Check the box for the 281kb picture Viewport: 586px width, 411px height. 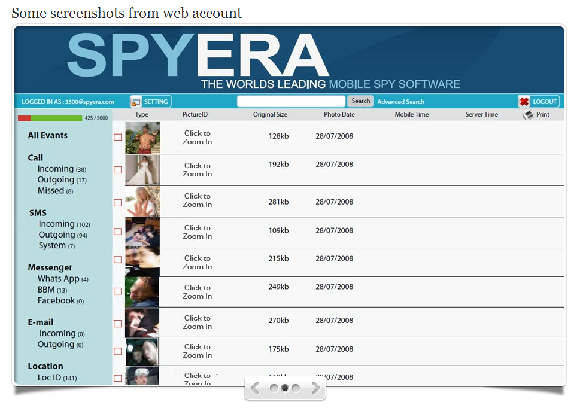pyautogui.click(x=118, y=203)
